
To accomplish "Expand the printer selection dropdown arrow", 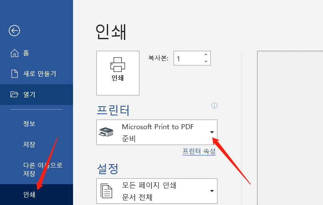I will (x=212, y=132).
